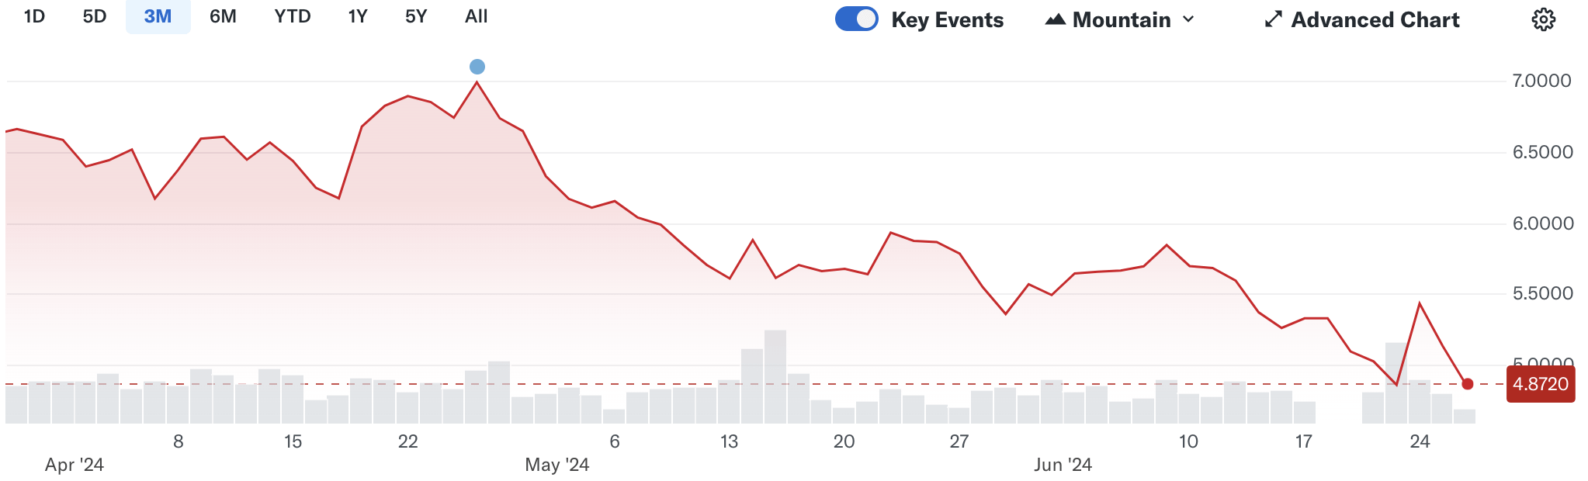This screenshot has width=1588, height=481.
Task: Select the 1Y time range
Action: (358, 17)
